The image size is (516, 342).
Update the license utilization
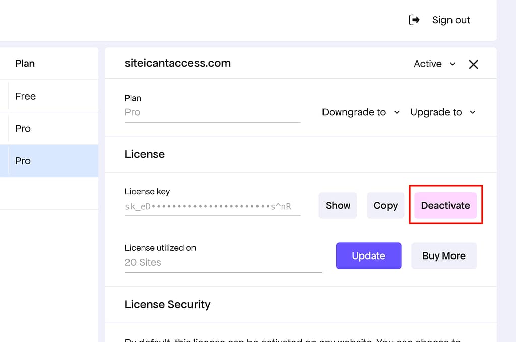[x=368, y=255]
